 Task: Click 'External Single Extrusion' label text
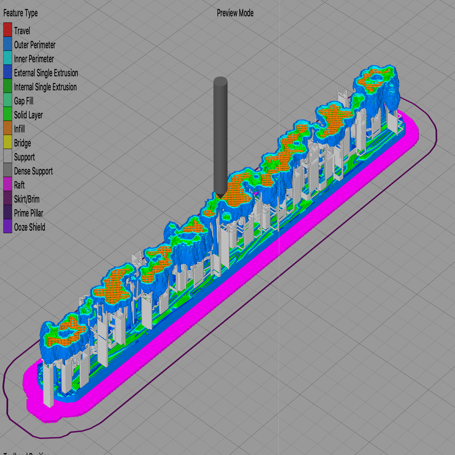pyautogui.click(x=46, y=73)
